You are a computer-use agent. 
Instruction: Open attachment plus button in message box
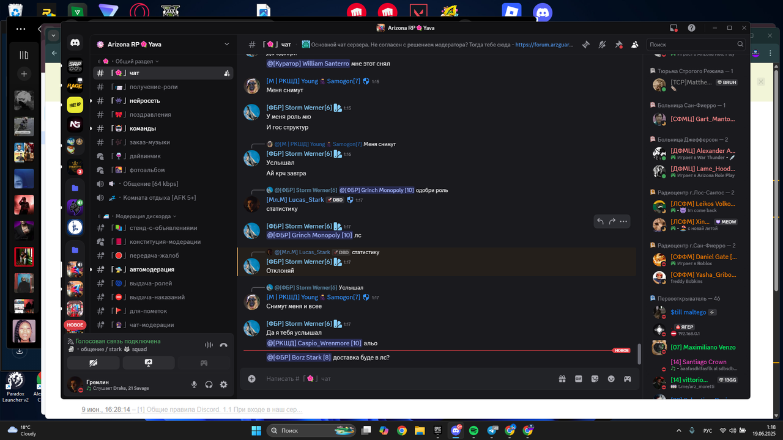point(251,379)
